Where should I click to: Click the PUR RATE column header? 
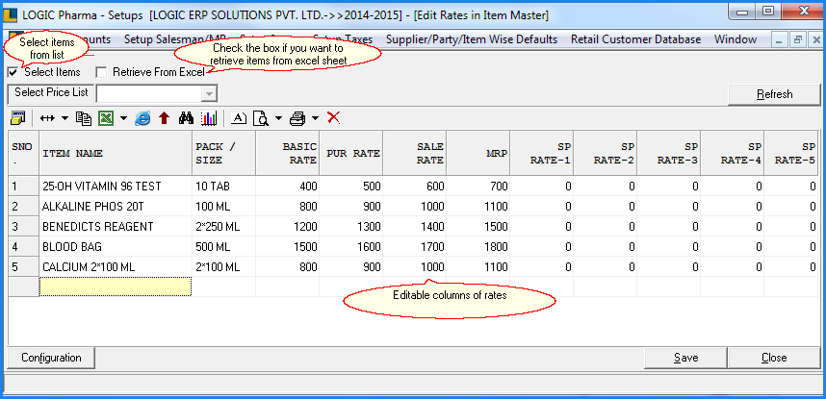click(x=350, y=153)
